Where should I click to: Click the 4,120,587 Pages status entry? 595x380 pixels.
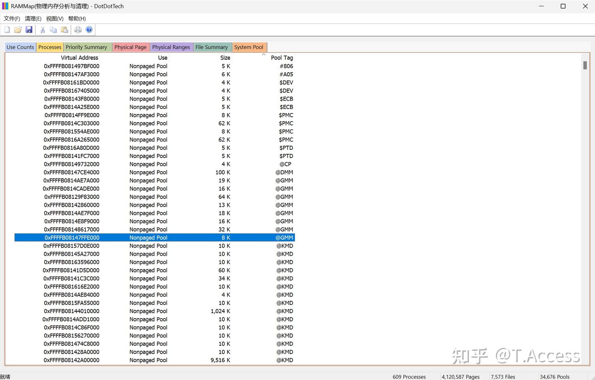[461, 377]
